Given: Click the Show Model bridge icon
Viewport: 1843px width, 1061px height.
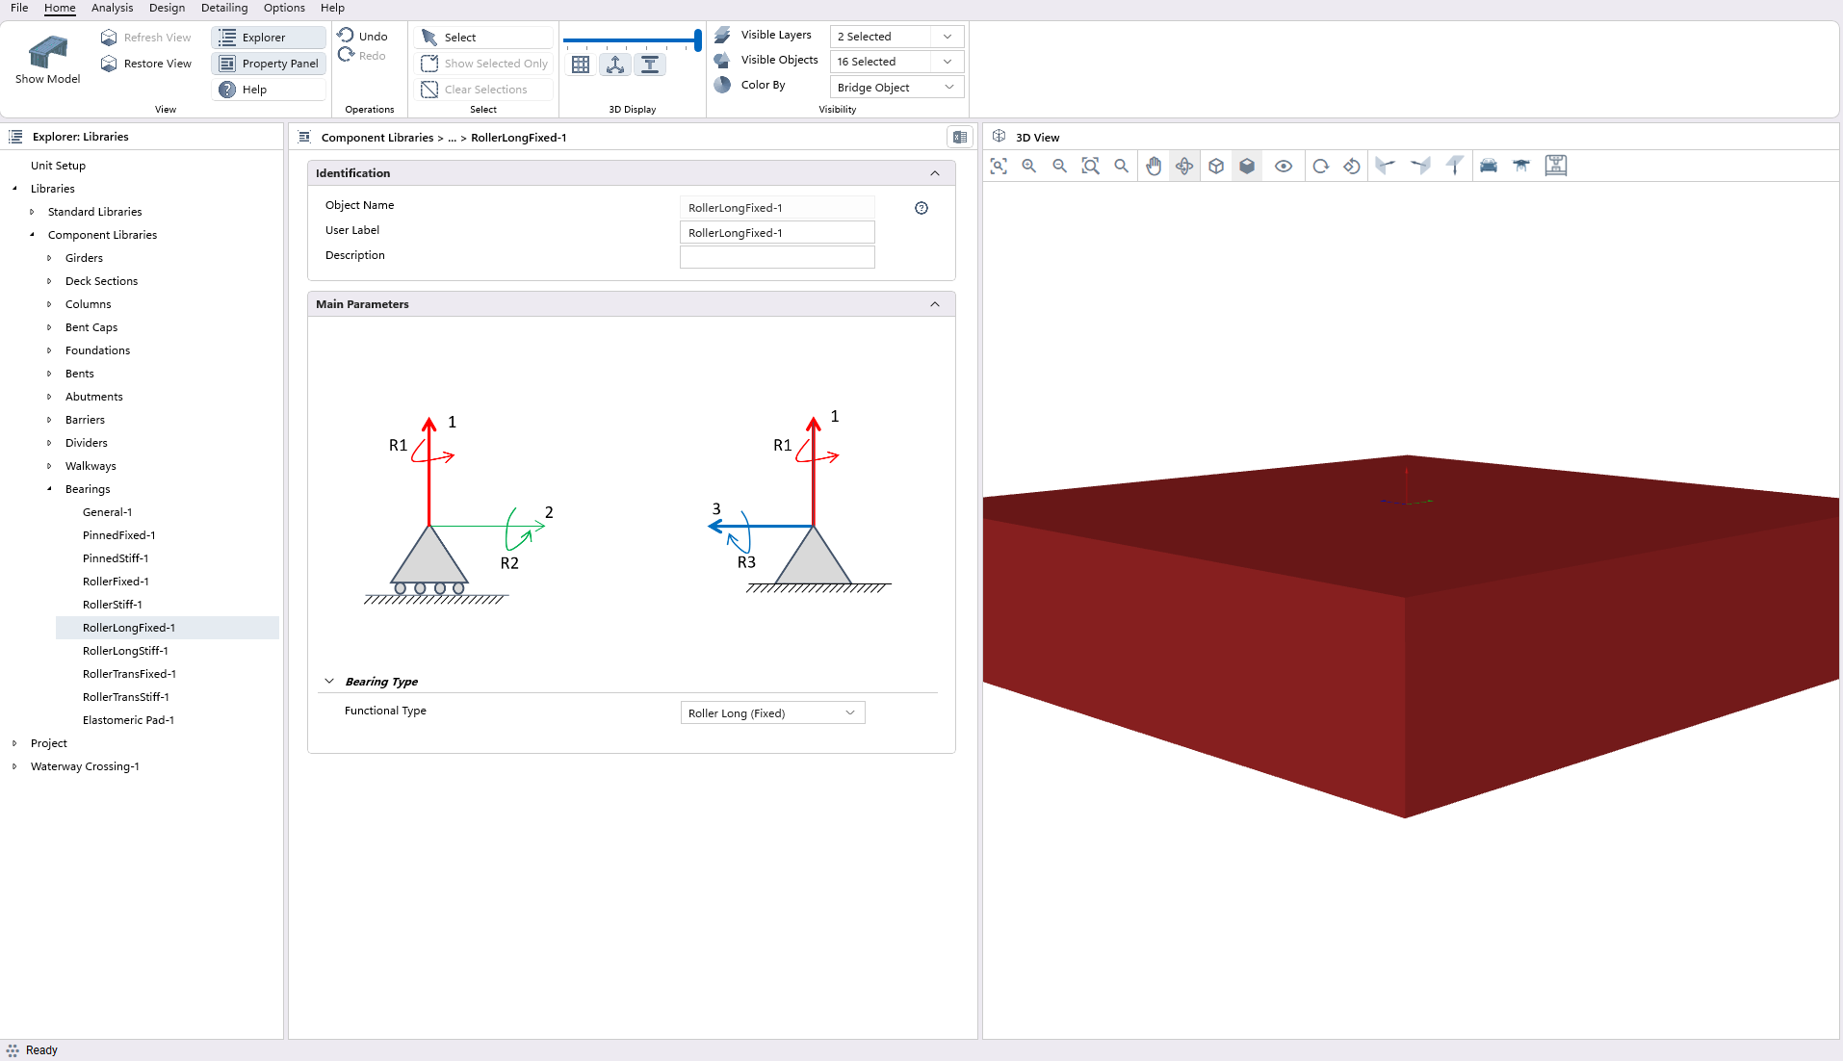Looking at the screenshot, I should pyautogui.click(x=47, y=52).
